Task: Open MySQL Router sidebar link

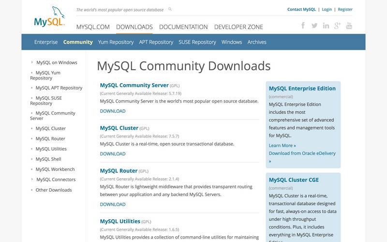Action: [x=50, y=139]
